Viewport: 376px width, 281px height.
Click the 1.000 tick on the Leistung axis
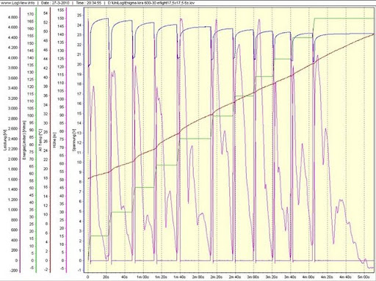(x=12, y=210)
